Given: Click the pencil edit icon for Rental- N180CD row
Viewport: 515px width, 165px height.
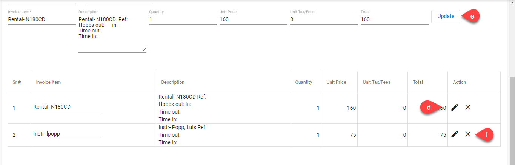Looking at the screenshot, I should tap(455, 108).
